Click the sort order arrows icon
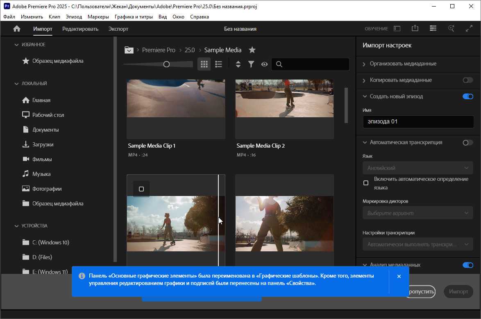This screenshot has height=319, width=481. (x=238, y=64)
